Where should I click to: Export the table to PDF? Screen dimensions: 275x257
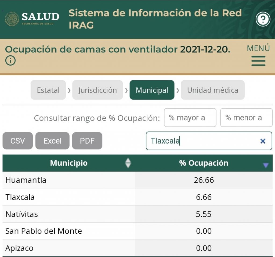87,141
